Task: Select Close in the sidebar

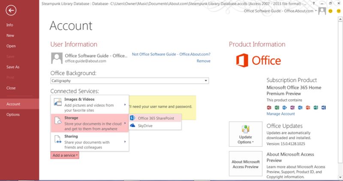Action: pos(11,88)
